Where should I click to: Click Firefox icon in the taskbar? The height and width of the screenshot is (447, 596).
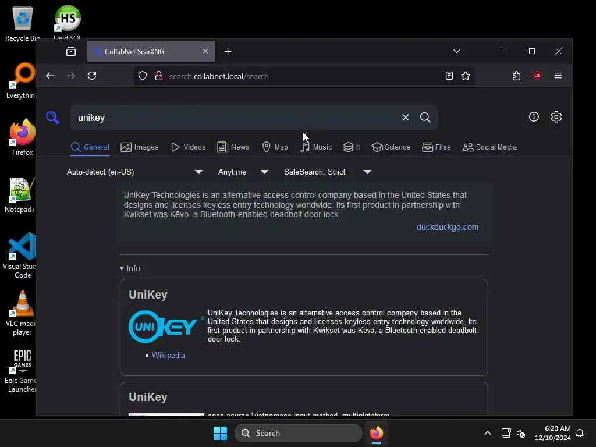tap(377, 433)
